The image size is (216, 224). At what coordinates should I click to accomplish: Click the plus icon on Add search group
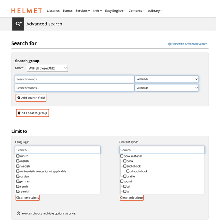[19, 113]
